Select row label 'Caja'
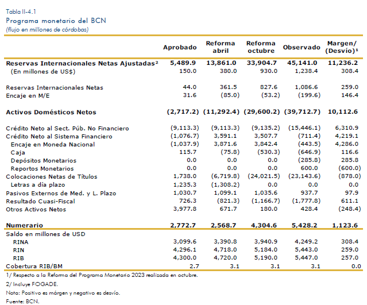This screenshot has height=305, width=367. (x=18, y=153)
